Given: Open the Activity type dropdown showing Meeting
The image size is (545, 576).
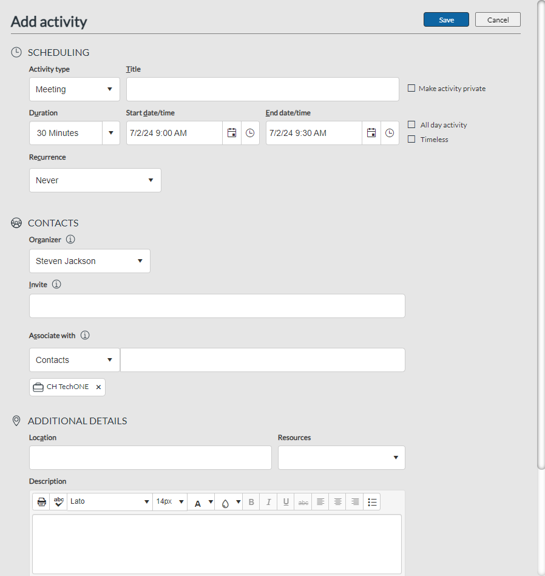Looking at the screenshot, I should (x=74, y=89).
